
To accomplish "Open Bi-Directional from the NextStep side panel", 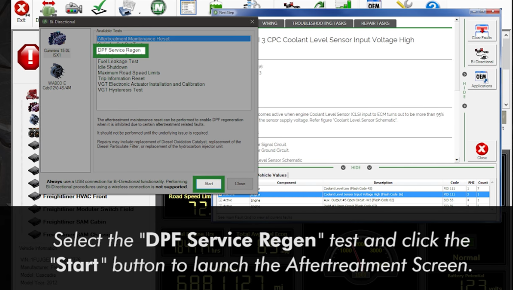I will [x=482, y=55].
